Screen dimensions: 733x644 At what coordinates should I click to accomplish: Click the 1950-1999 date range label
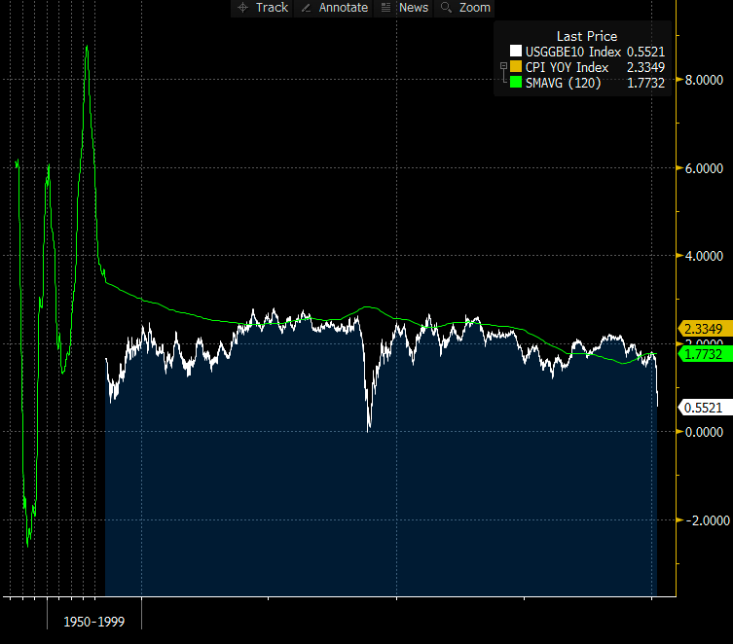pyautogui.click(x=94, y=622)
